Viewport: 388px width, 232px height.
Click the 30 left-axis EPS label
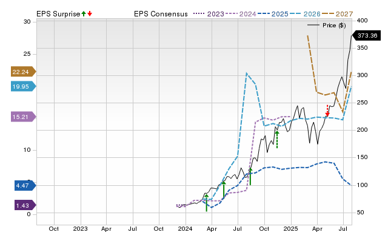pos(27,22)
